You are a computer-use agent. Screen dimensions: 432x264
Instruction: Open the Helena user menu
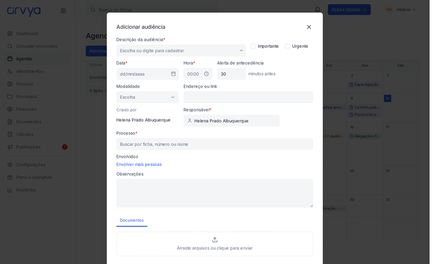[x=400, y=10]
